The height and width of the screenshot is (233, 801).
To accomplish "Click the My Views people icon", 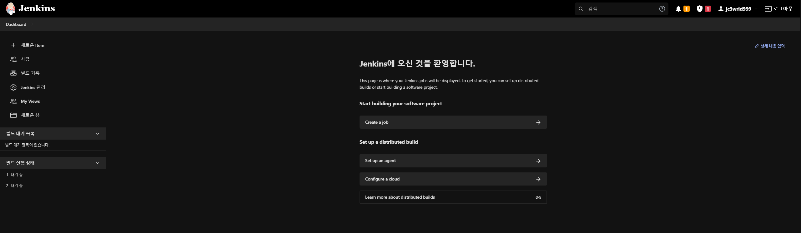I will coord(13,101).
